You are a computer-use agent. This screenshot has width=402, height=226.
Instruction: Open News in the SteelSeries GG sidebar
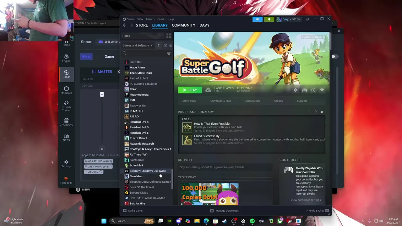coord(66,137)
